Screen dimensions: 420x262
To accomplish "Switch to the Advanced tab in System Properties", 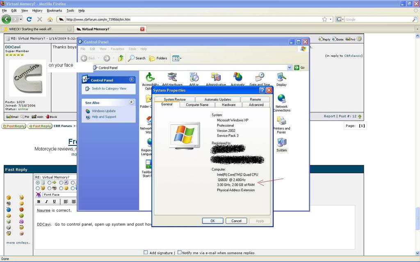I will 256,105.
